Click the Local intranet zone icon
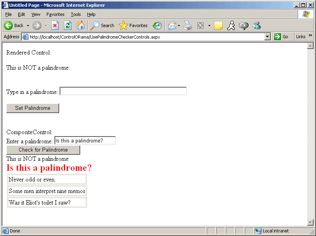 (x=258, y=231)
